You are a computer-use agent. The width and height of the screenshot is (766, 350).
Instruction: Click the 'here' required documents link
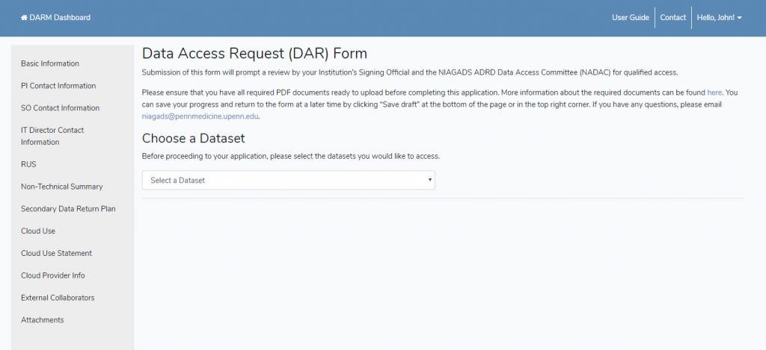(714, 92)
